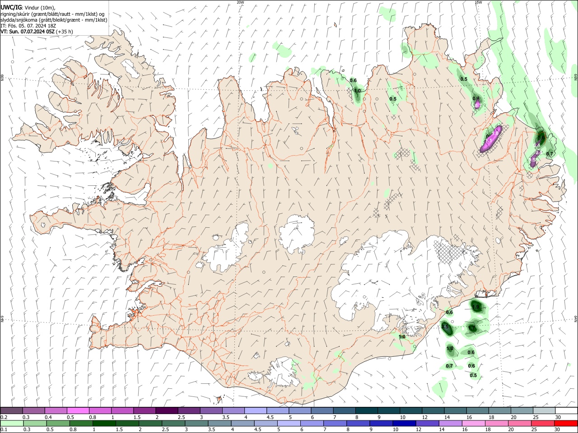Screen dimensions: 578x433
Task: Pick navy blue swatch after 10 in bottom row
Action: pos(404,423)
